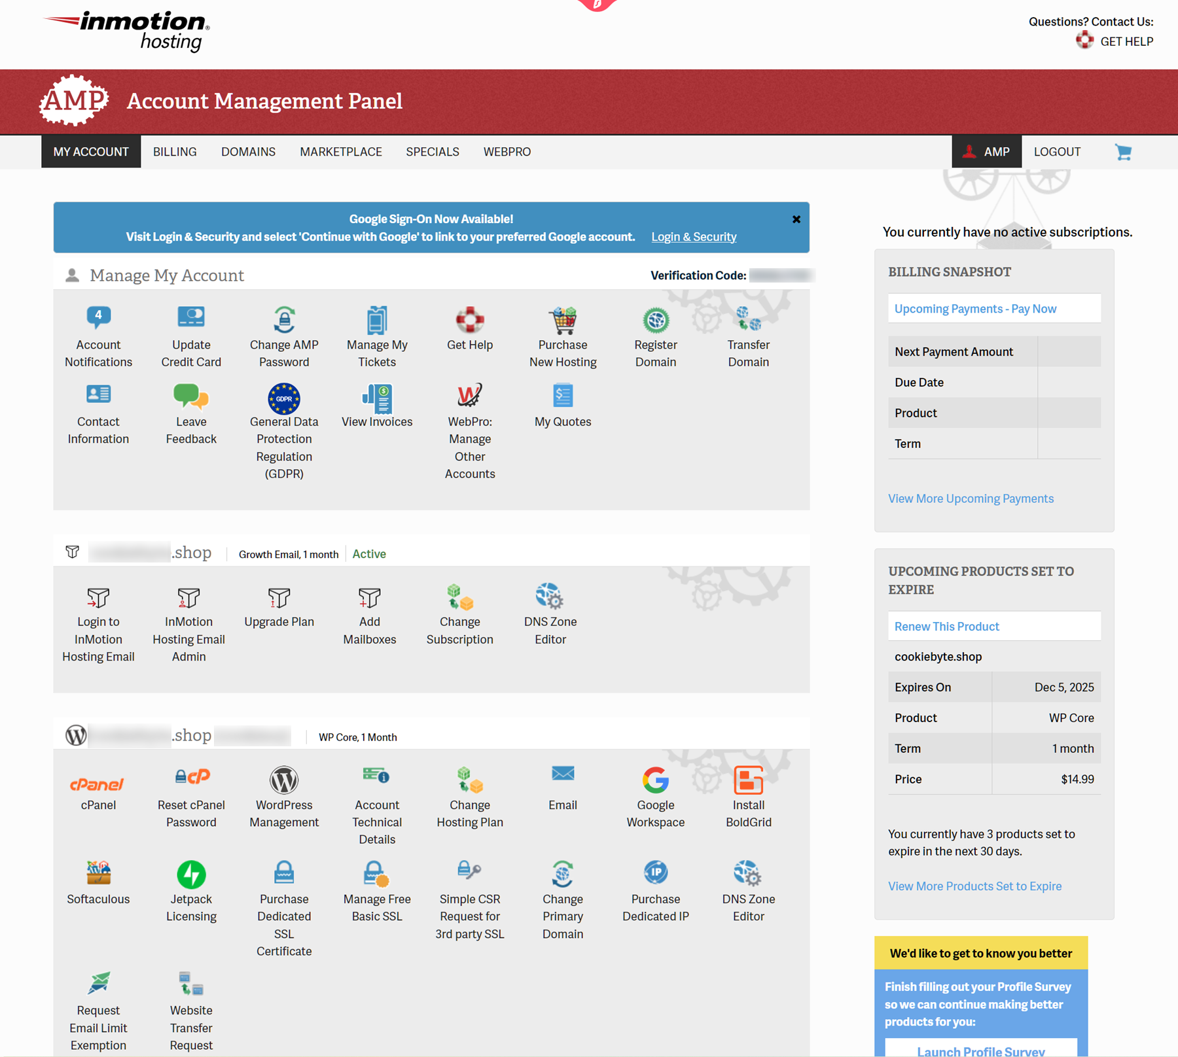Click the Logout button

(1056, 152)
